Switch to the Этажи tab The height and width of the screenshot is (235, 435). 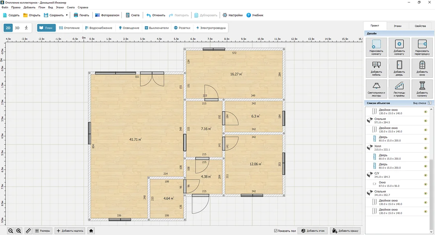tap(398, 26)
